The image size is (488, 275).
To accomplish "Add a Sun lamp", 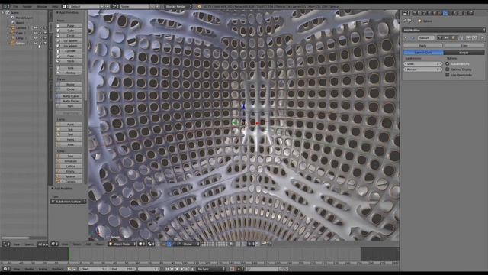I will [x=69, y=129].
